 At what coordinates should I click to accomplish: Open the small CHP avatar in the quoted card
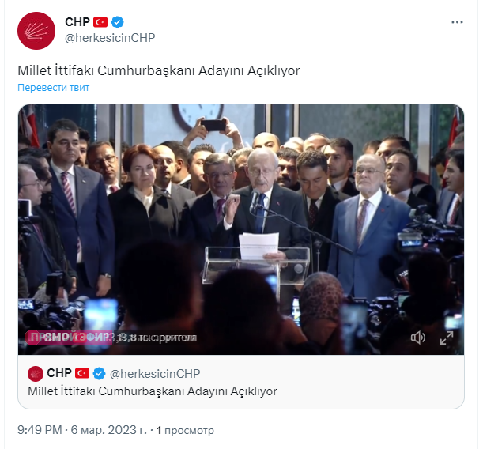pyautogui.click(x=36, y=374)
